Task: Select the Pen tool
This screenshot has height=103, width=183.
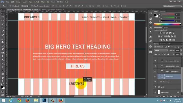Action: point(3,64)
